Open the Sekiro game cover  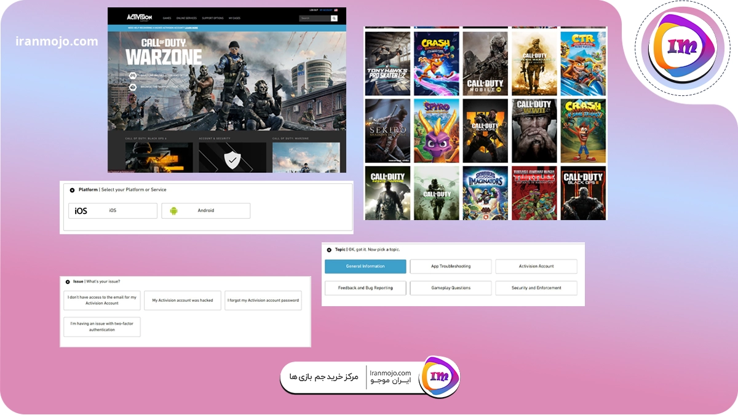387,131
